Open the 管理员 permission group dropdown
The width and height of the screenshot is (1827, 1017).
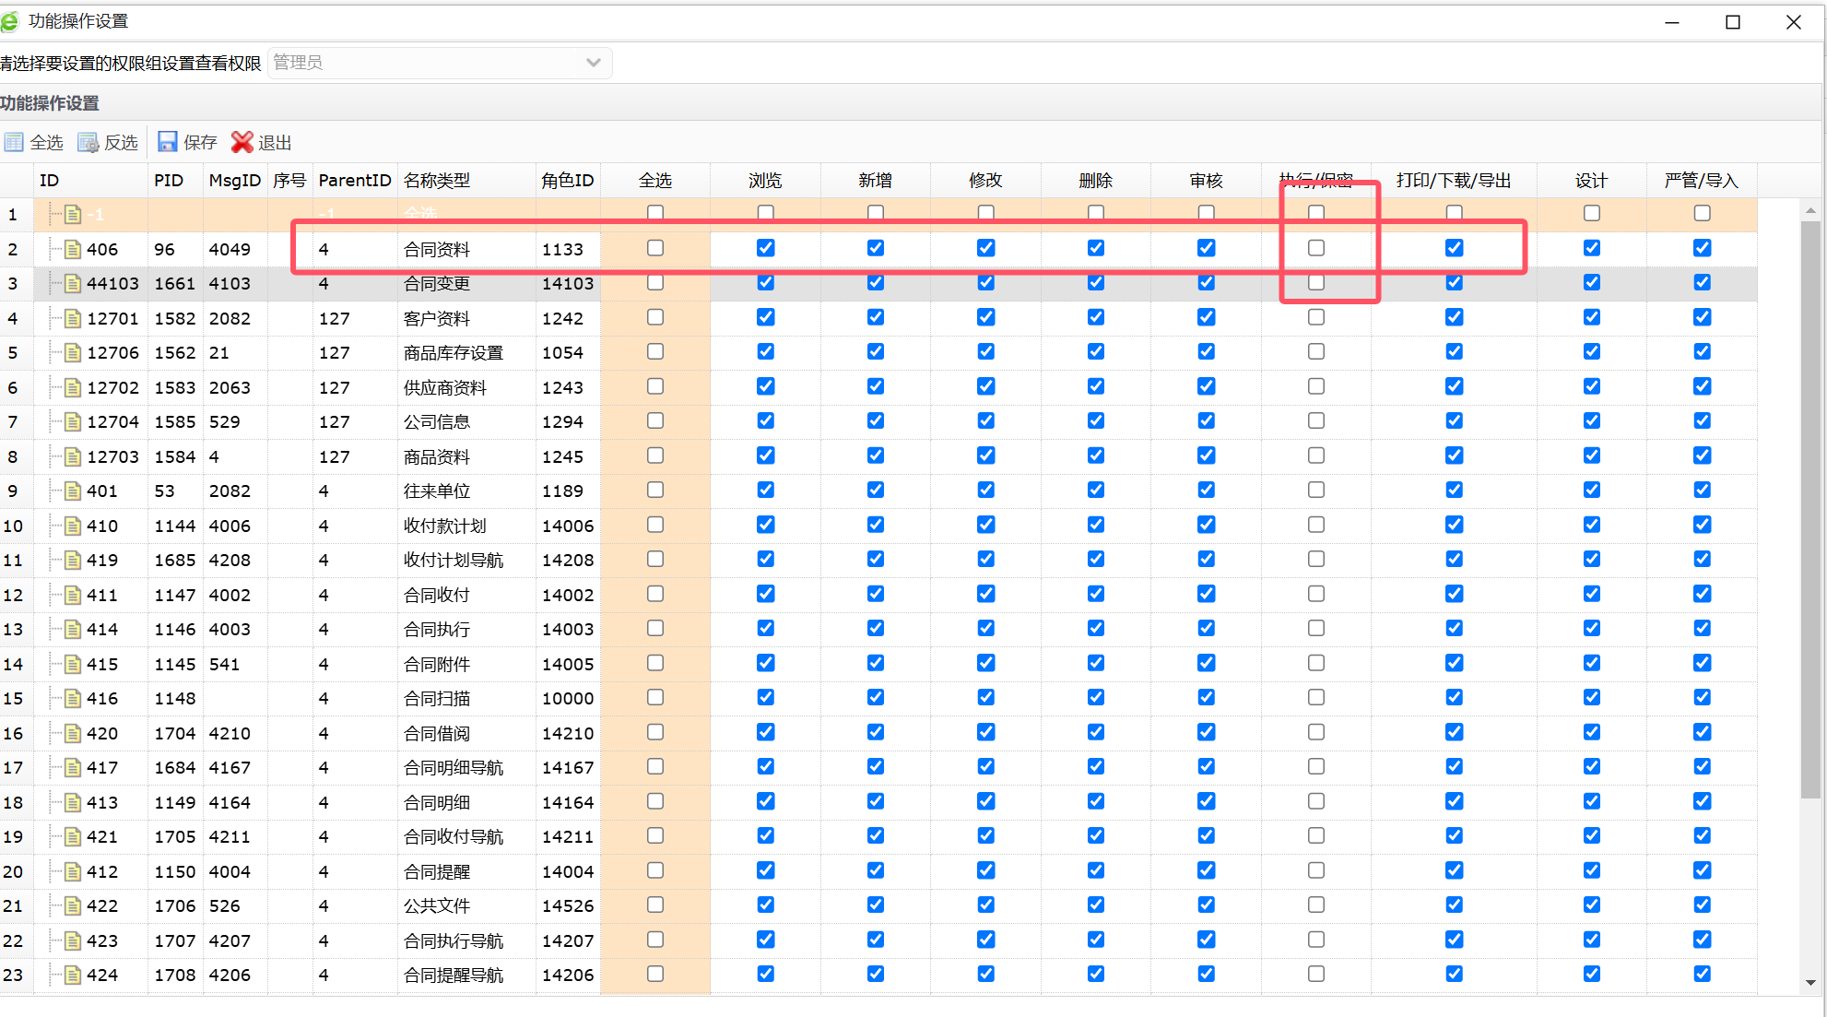(594, 62)
